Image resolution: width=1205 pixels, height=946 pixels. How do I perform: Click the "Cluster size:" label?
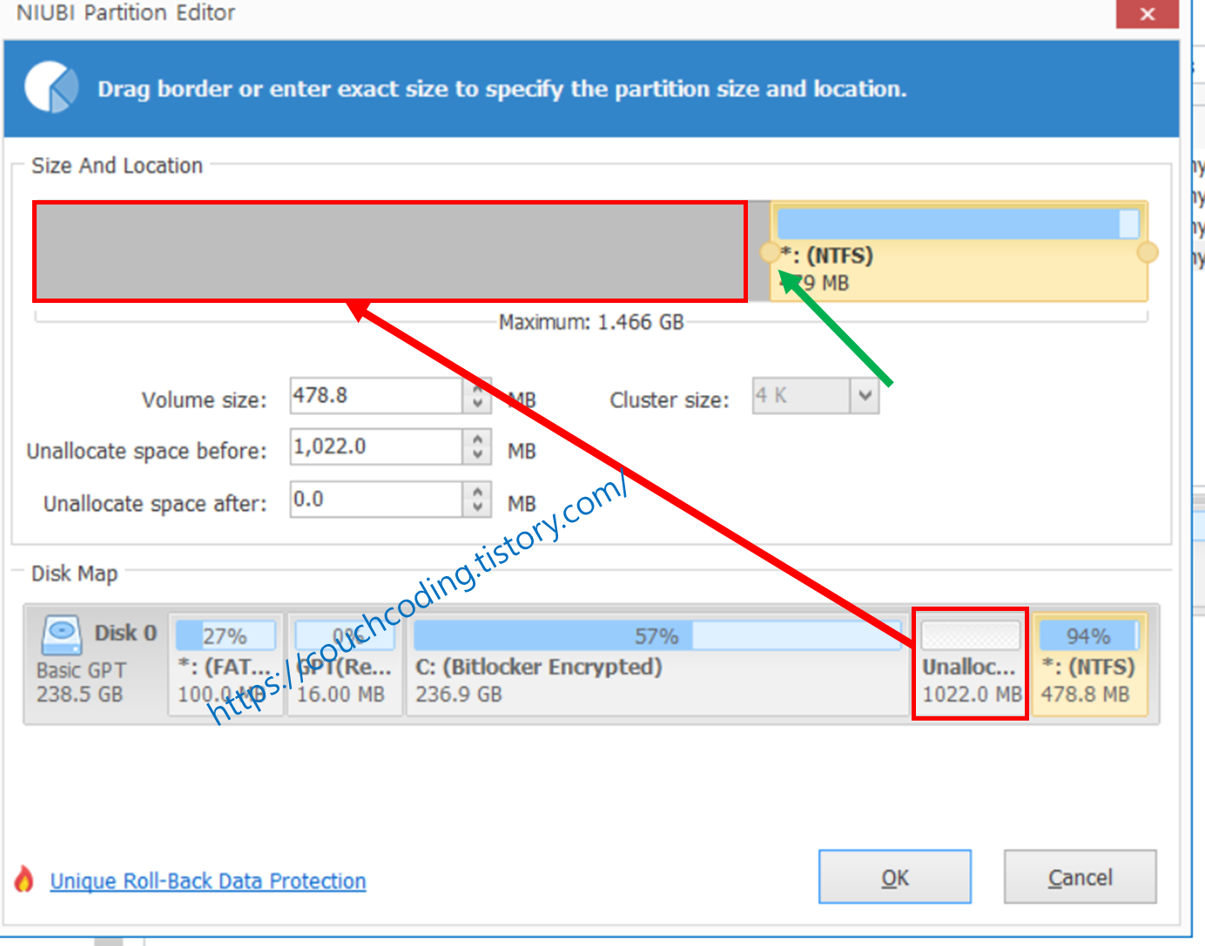[x=670, y=399]
